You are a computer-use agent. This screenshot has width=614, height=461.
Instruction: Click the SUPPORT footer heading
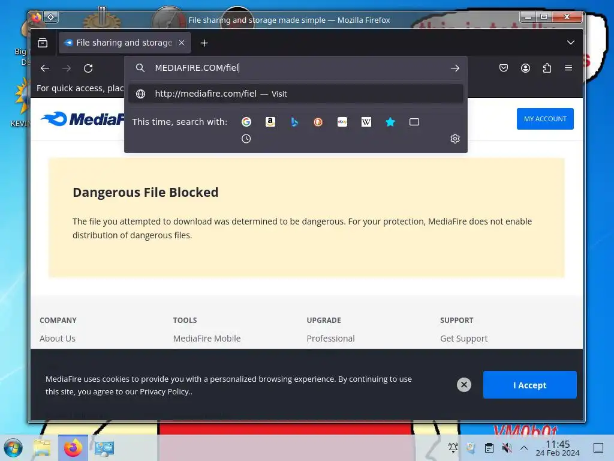(x=456, y=321)
